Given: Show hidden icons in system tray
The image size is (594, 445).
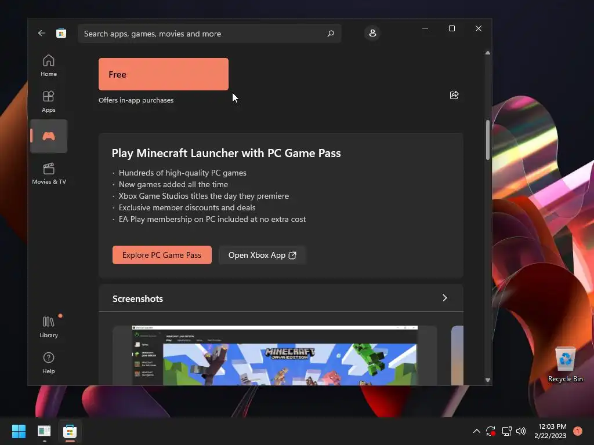Looking at the screenshot, I should (x=477, y=431).
